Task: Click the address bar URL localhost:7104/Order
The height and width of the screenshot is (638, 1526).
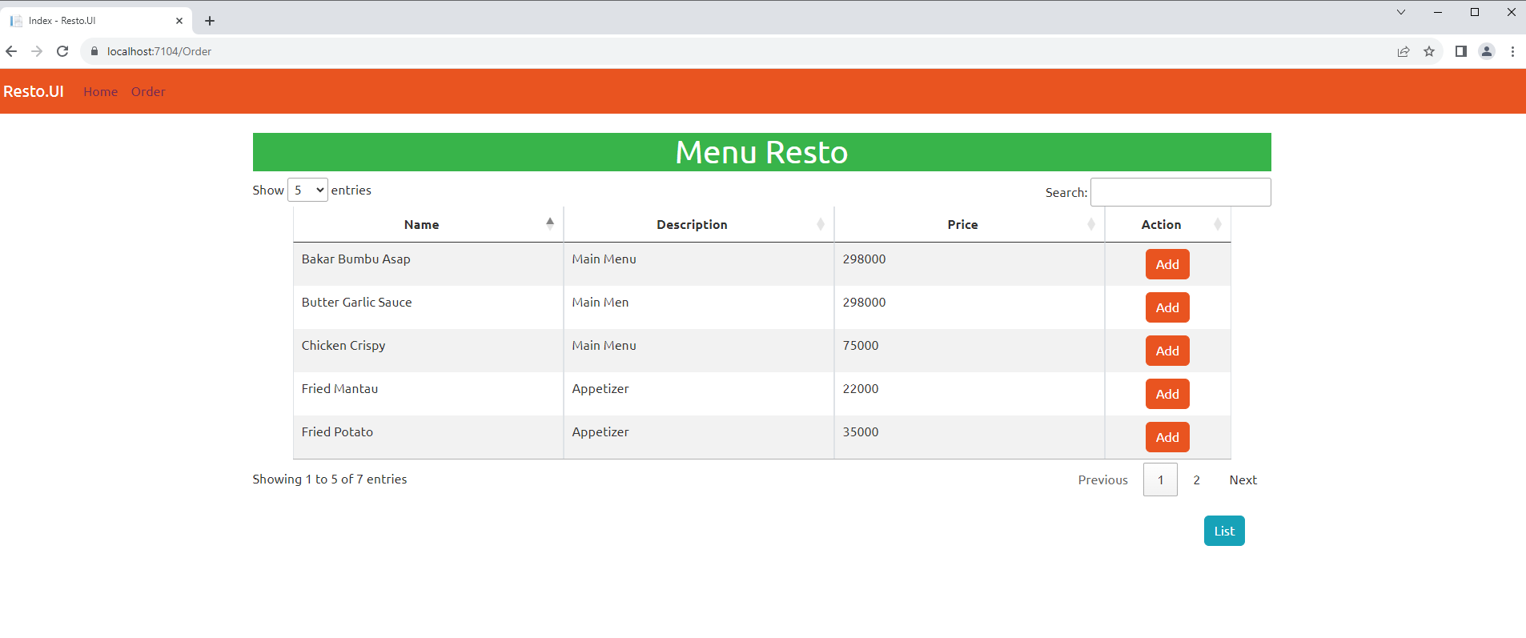Action: coord(159,51)
